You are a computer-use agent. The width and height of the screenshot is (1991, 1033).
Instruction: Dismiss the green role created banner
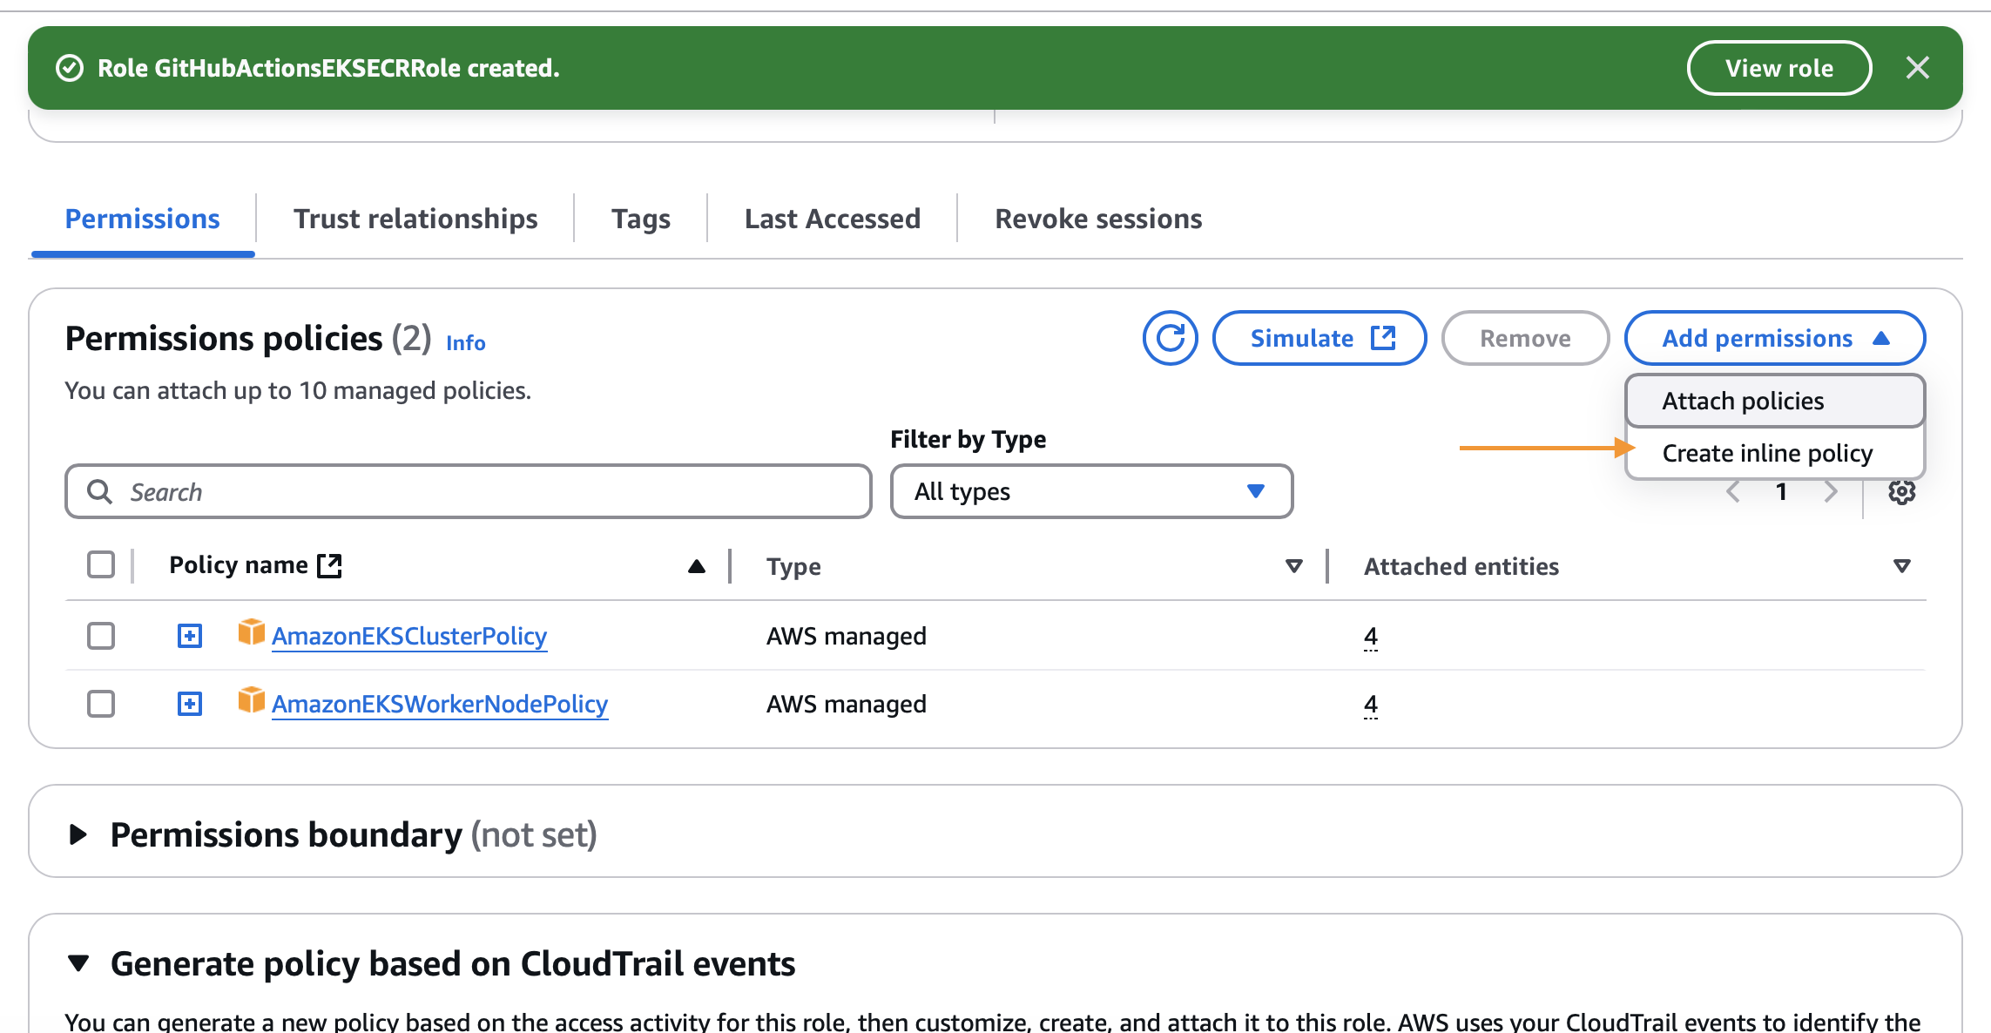[x=1917, y=68]
